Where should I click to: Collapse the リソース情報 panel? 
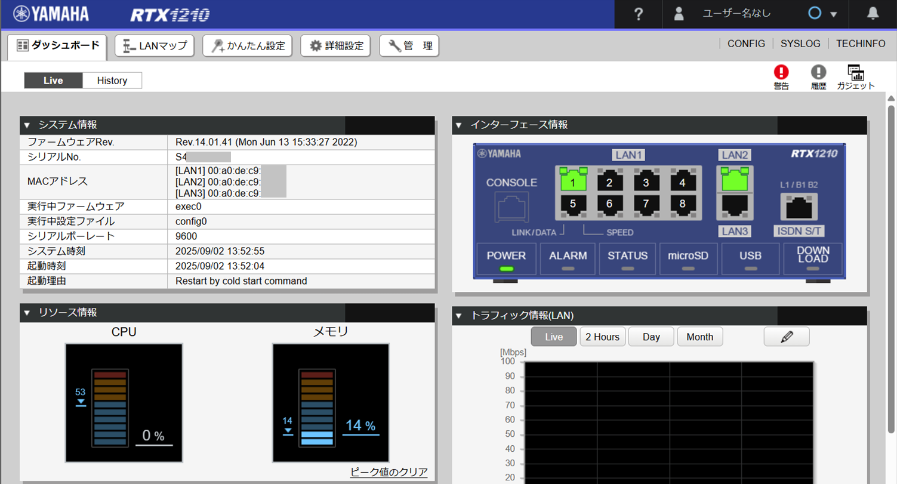27,313
